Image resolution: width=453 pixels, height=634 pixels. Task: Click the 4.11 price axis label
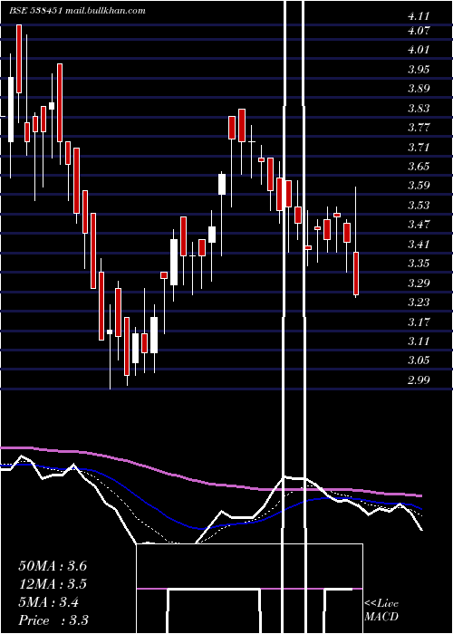tap(419, 16)
